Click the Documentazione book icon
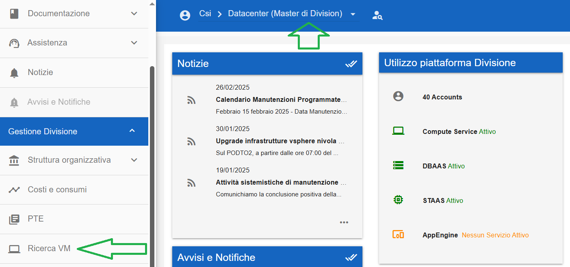 (14, 14)
